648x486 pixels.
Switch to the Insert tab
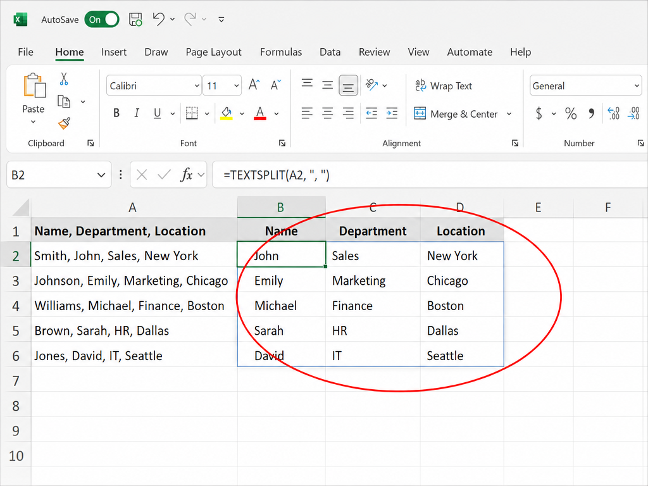114,52
